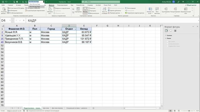Open Manage Data Model button
200x112 pixels.
[x=135, y=13]
